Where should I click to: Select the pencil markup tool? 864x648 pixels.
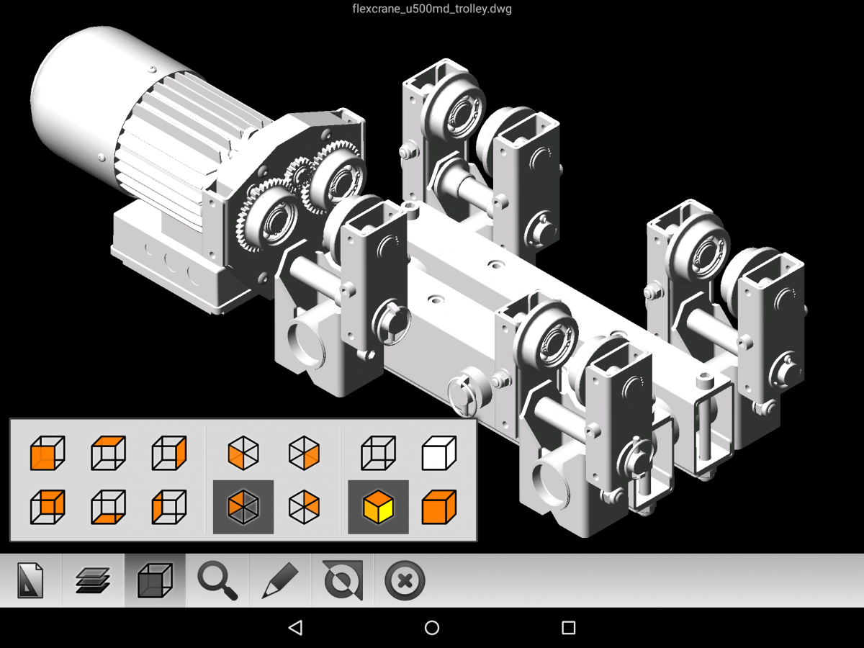[x=279, y=580]
